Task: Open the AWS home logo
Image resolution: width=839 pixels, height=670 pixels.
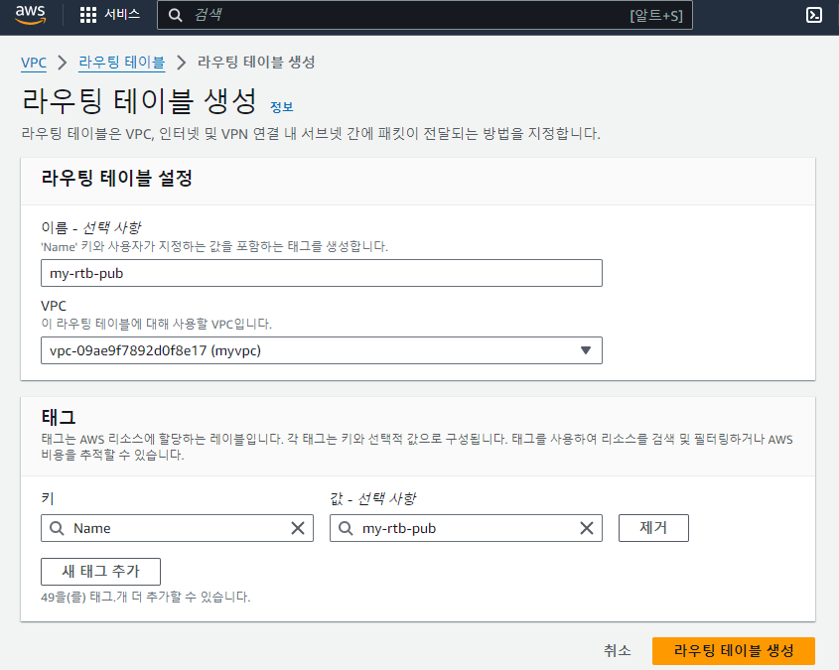Action: pos(31,15)
